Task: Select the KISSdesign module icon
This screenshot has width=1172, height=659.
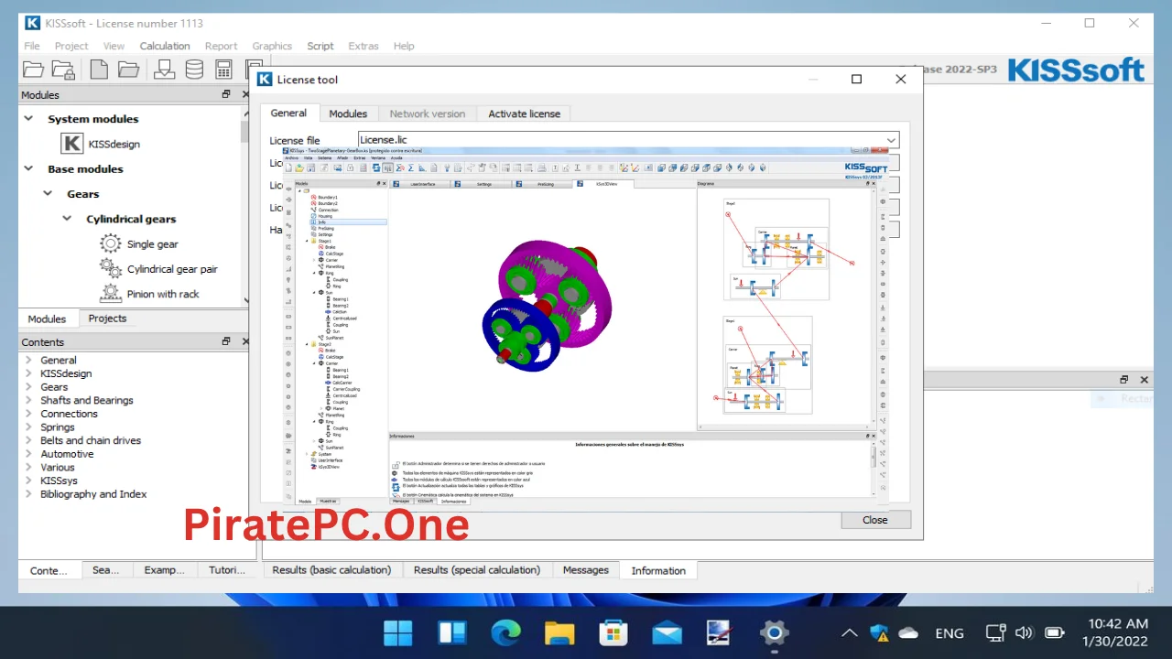Action: tap(72, 144)
